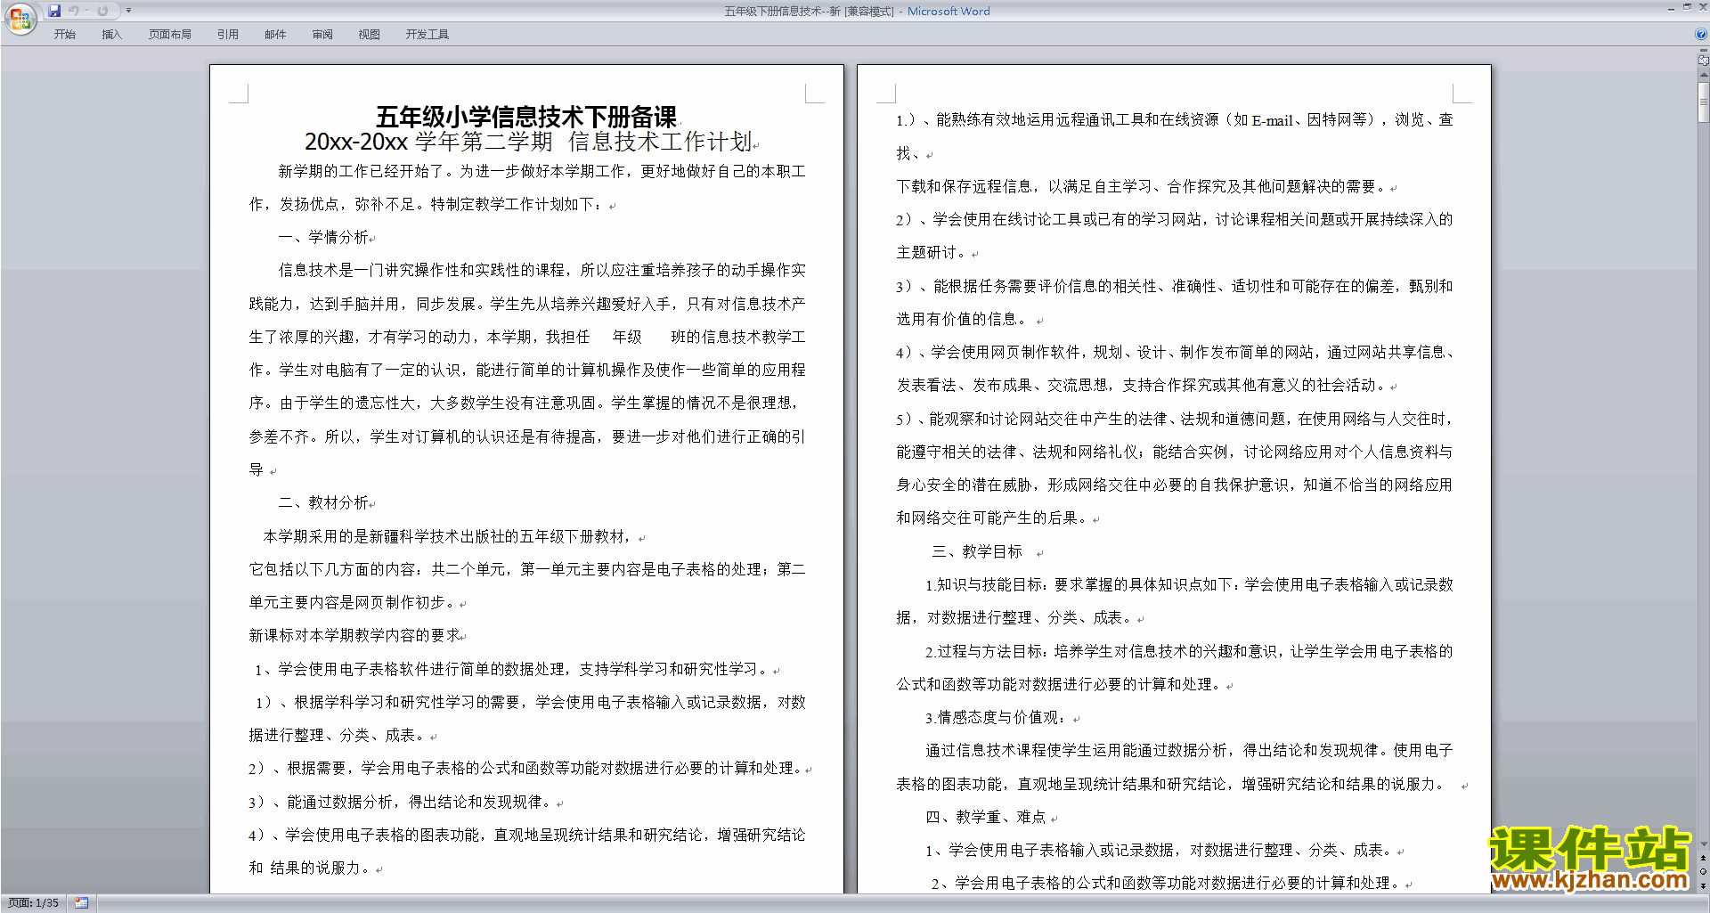Image resolution: width=1710 pixels, height=913 pixels.
Task: Click the Redo icon in Quick Access
Action: click(x=102, y=11)
